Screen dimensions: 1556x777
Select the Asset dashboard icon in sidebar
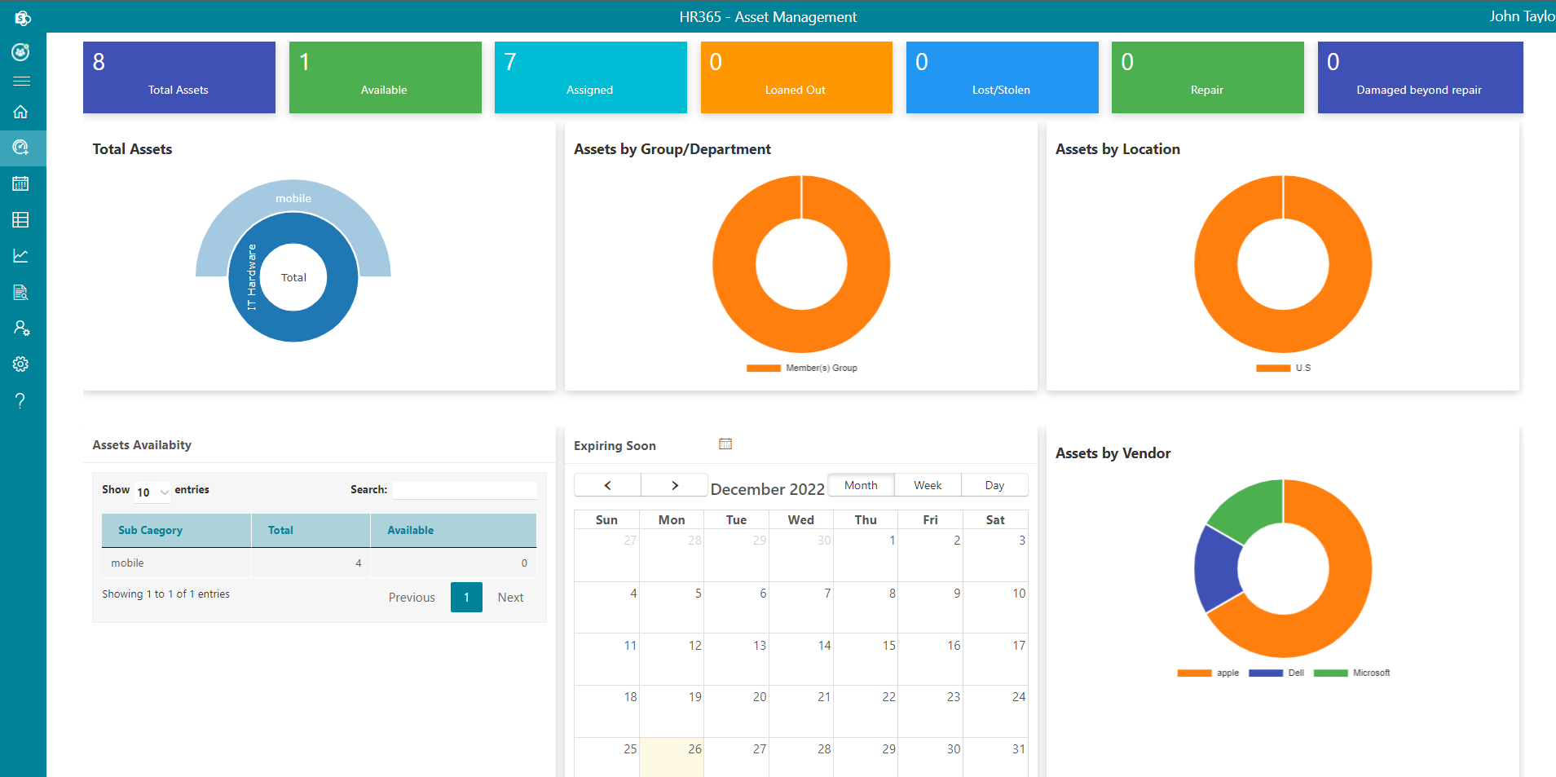pos(21,148)
